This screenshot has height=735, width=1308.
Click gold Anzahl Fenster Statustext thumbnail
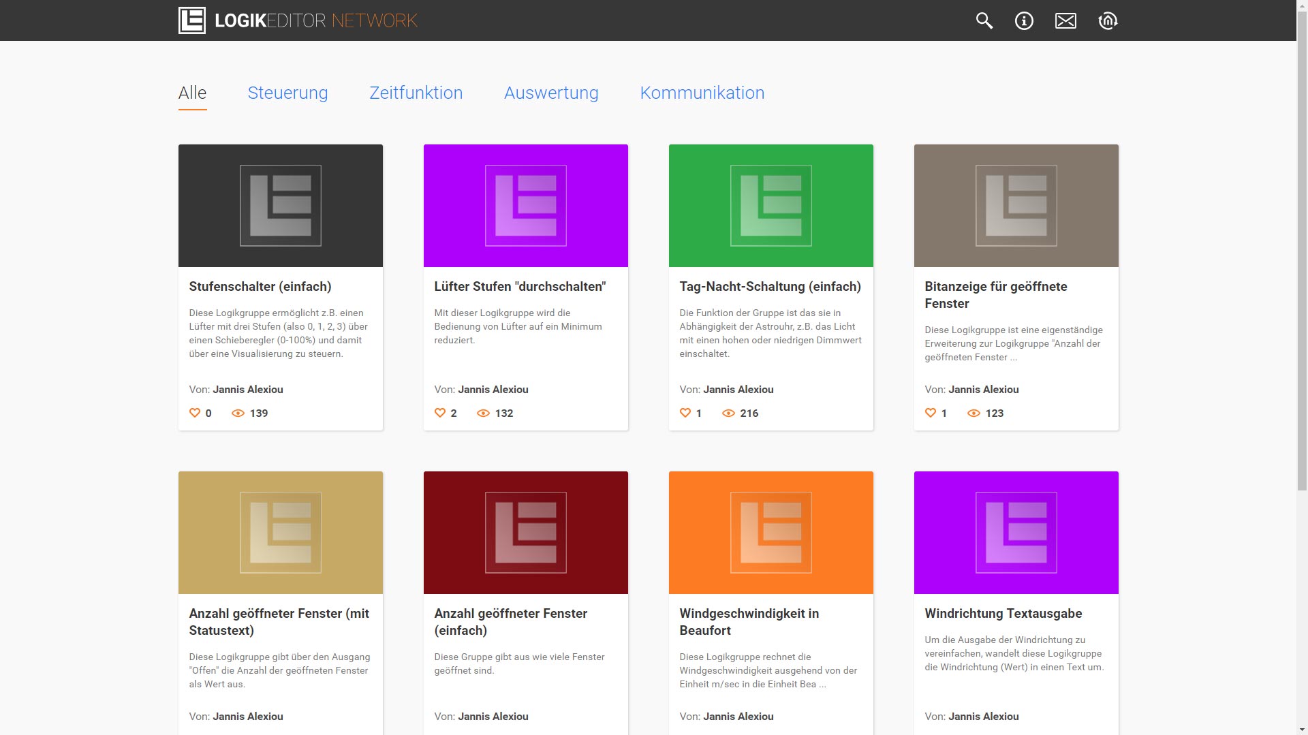pyautogui.click(x=281, y=533)
